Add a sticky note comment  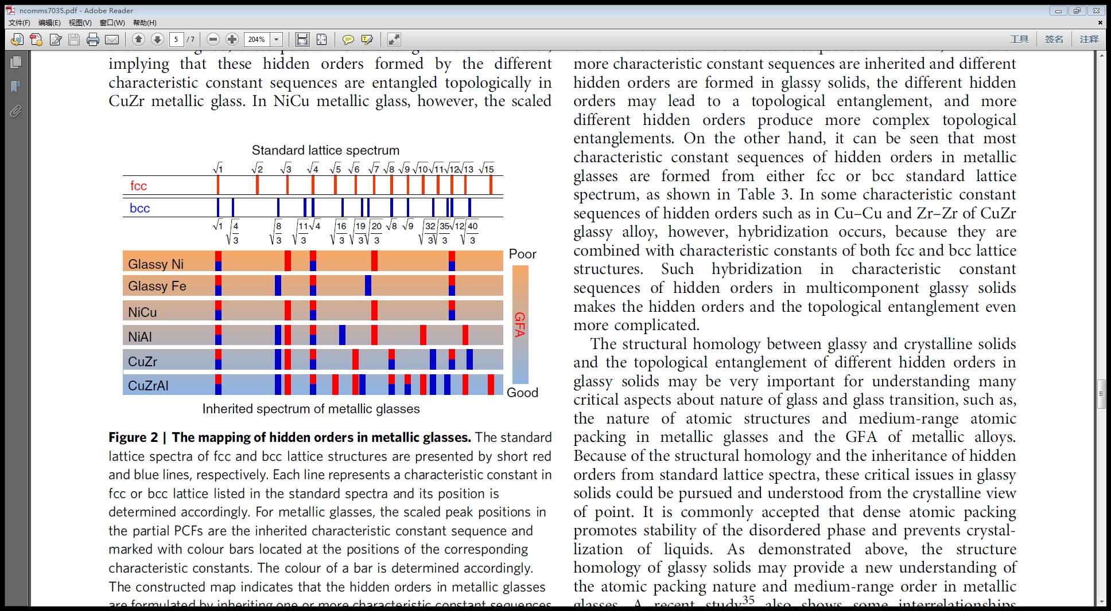[x=348, y=40]
